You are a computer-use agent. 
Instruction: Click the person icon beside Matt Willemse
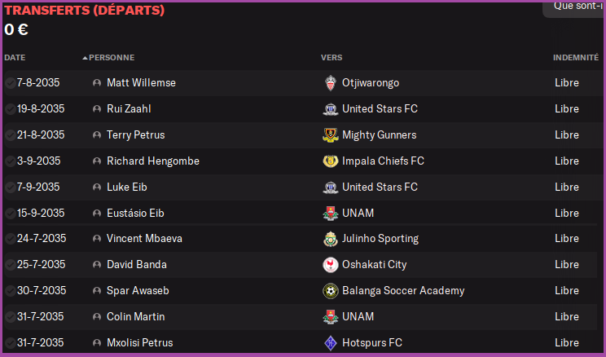97,83
